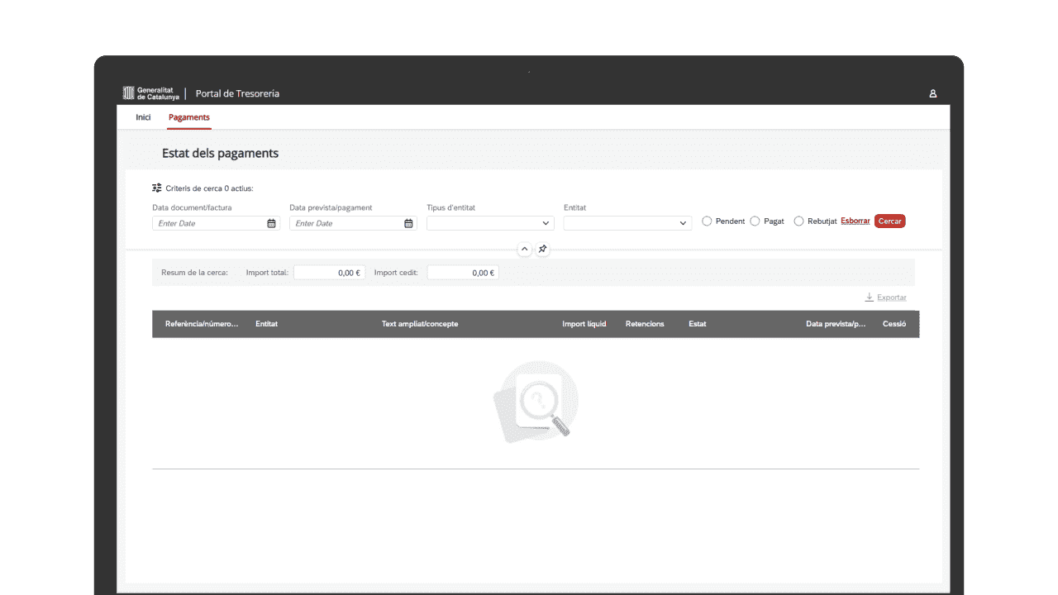Open the calendar for Data document/factura
Screen dimensions: 1058x595
click(x=273, y=222)
